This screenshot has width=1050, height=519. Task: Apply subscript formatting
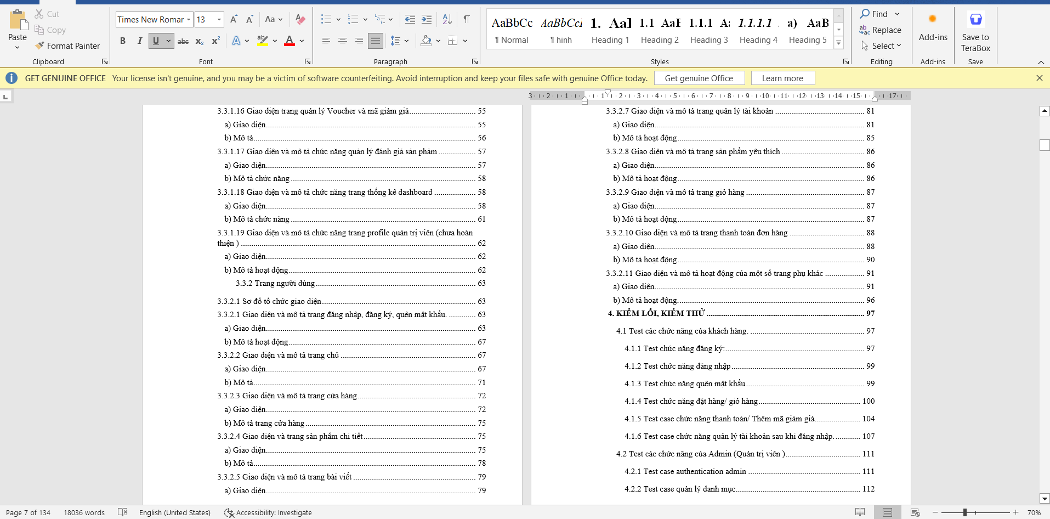200,41
